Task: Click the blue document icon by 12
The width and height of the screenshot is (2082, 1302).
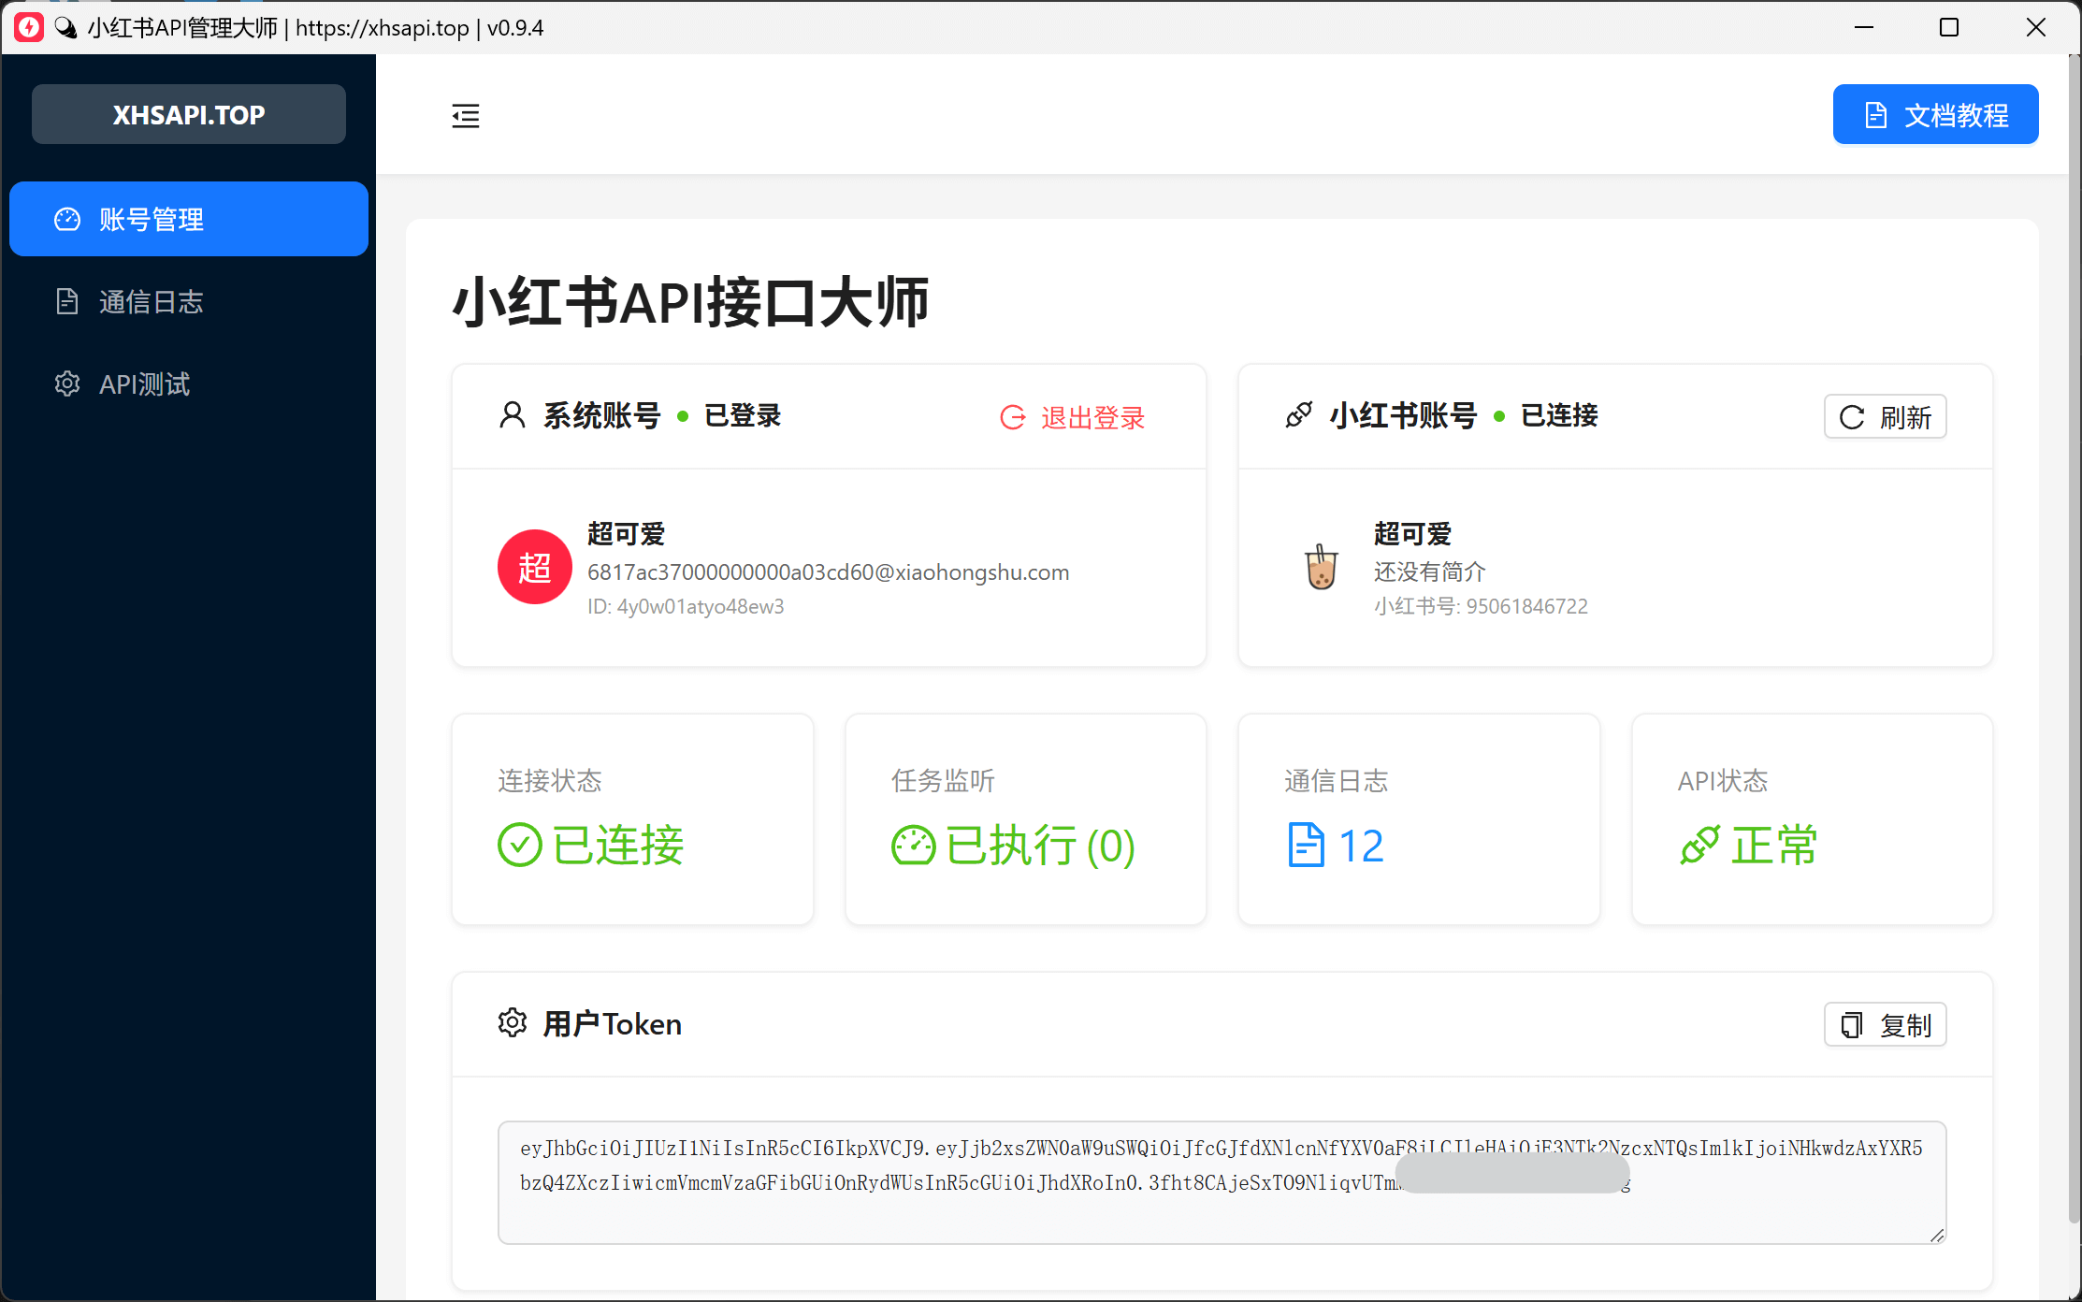Action: [1307, 846]
